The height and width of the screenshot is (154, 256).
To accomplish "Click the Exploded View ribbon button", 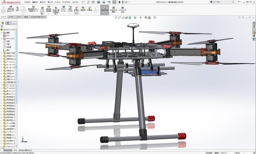I will (x=90, y=9).
